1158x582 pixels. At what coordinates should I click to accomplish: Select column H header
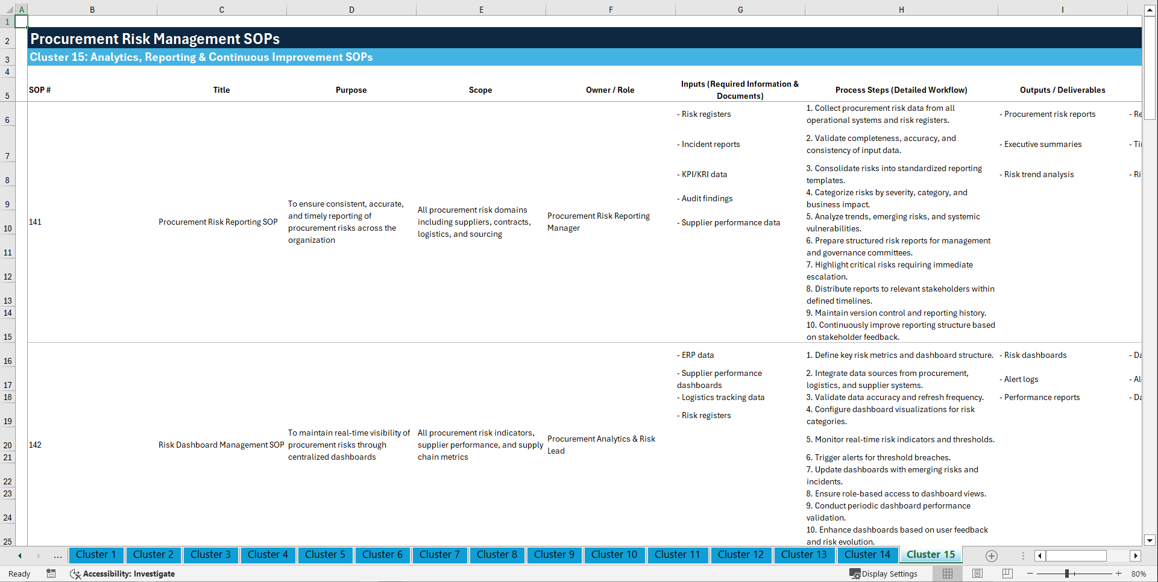(901, 10)
